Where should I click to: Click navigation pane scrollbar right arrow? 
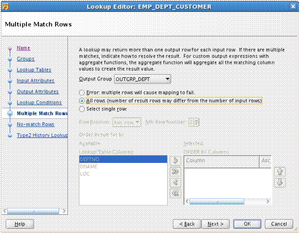[64, 211]
